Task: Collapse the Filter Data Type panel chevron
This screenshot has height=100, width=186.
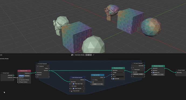Action: 71,84
